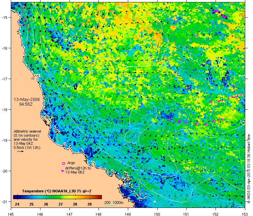This screenshot has width=253, height=216.
Task: Click the latitude label '-17'
Action: pyautogui.click(x=4, y=79)
